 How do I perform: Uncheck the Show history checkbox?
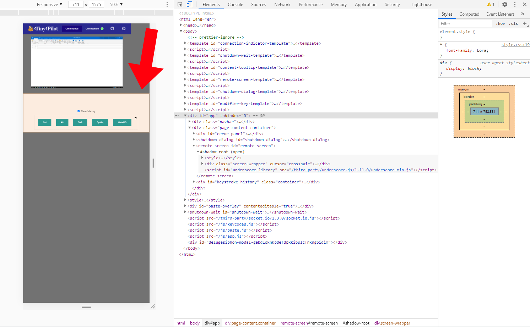tap(79, 111)
